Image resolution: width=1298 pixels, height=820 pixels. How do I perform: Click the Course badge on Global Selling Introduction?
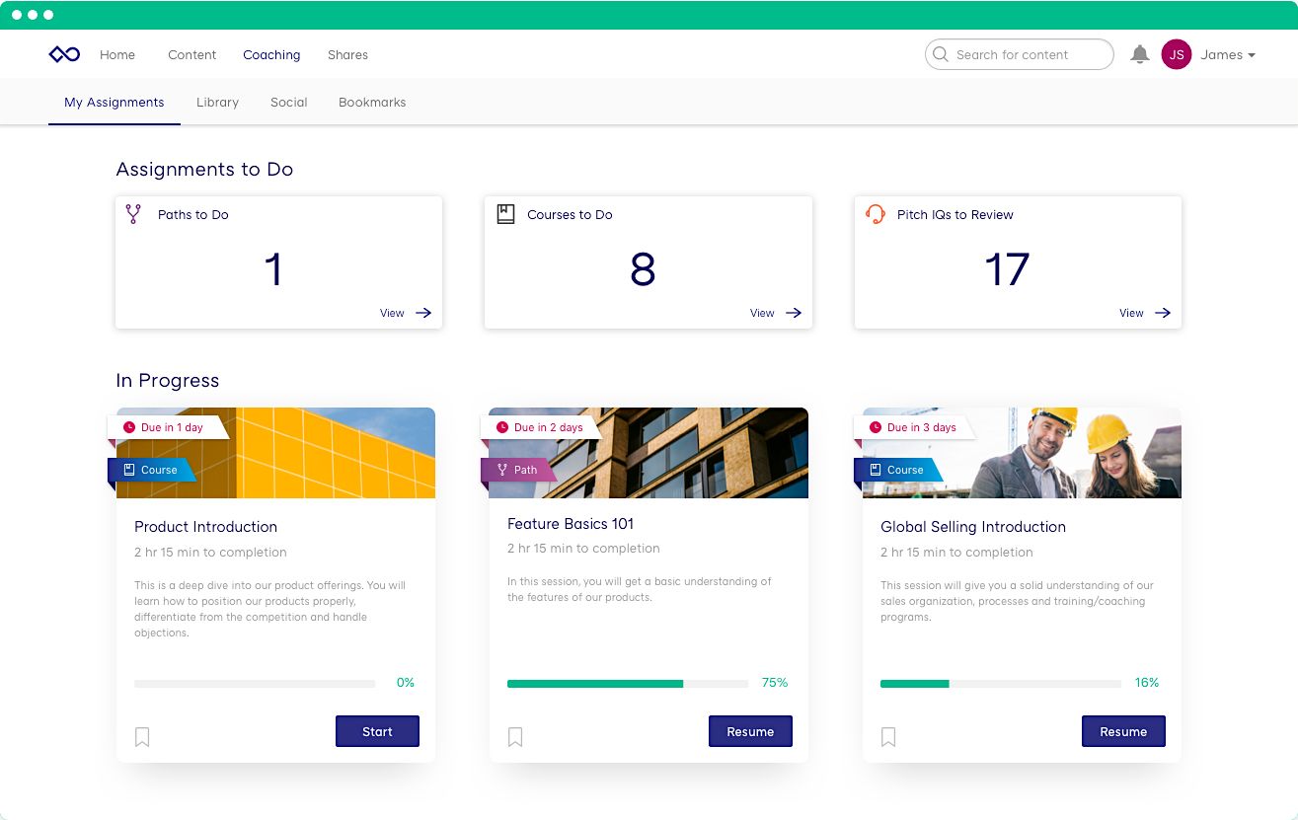click(898, 470)
